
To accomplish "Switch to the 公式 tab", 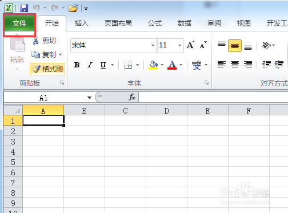I will coord(155,23).
